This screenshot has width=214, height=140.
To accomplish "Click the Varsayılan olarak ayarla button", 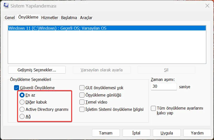I will pyautogui.click(x=102, y=70).
